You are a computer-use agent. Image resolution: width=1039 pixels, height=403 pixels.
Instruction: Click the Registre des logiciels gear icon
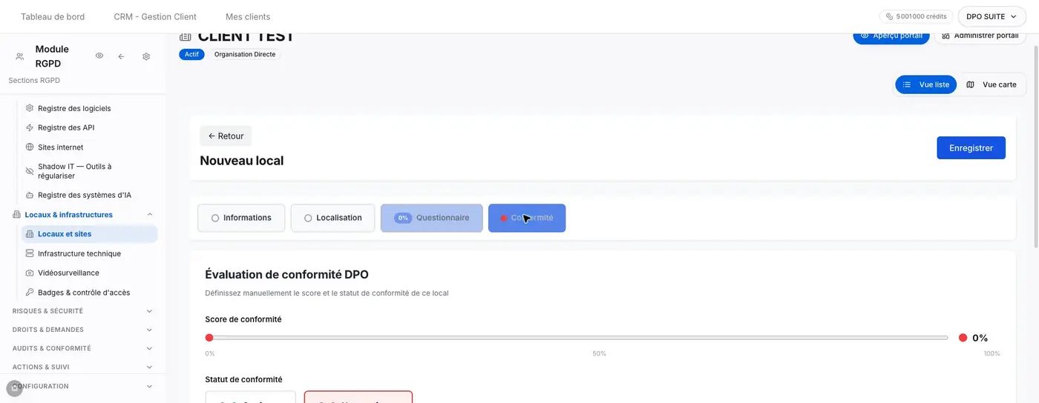click(x=30, y=108)
